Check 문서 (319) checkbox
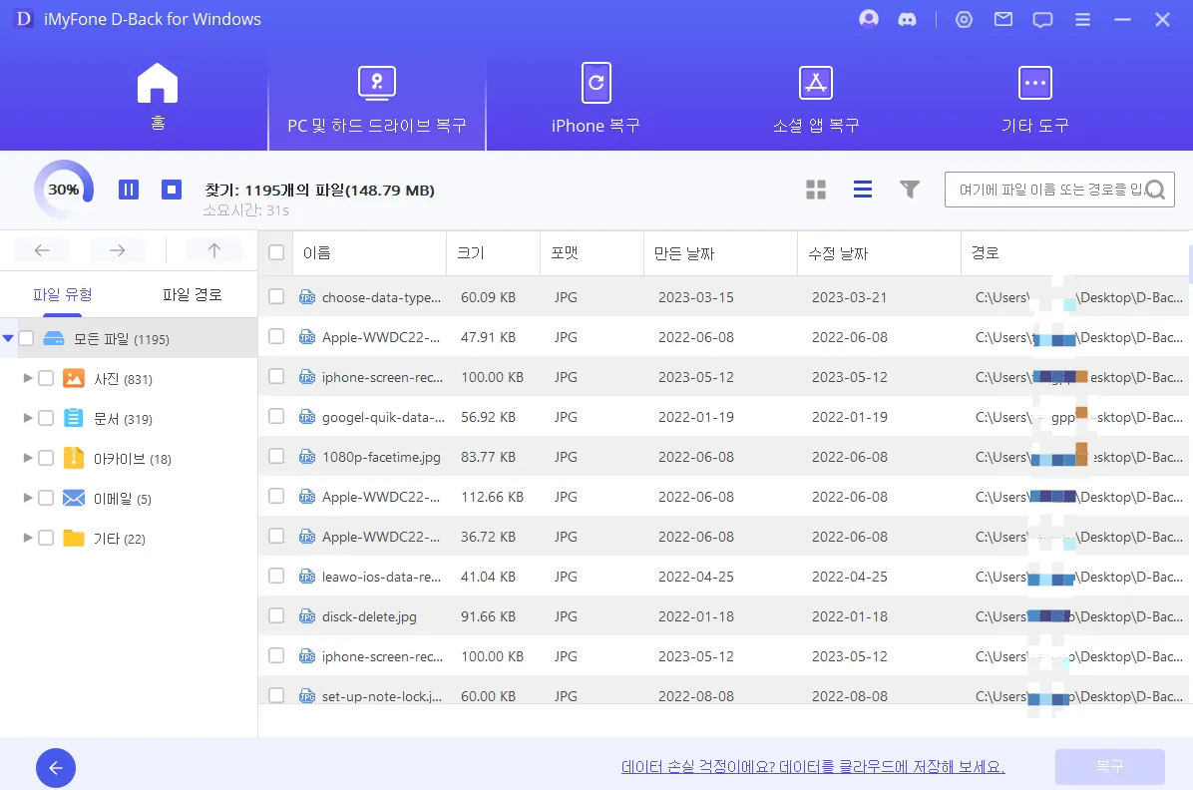 click(x=46, y=418)
